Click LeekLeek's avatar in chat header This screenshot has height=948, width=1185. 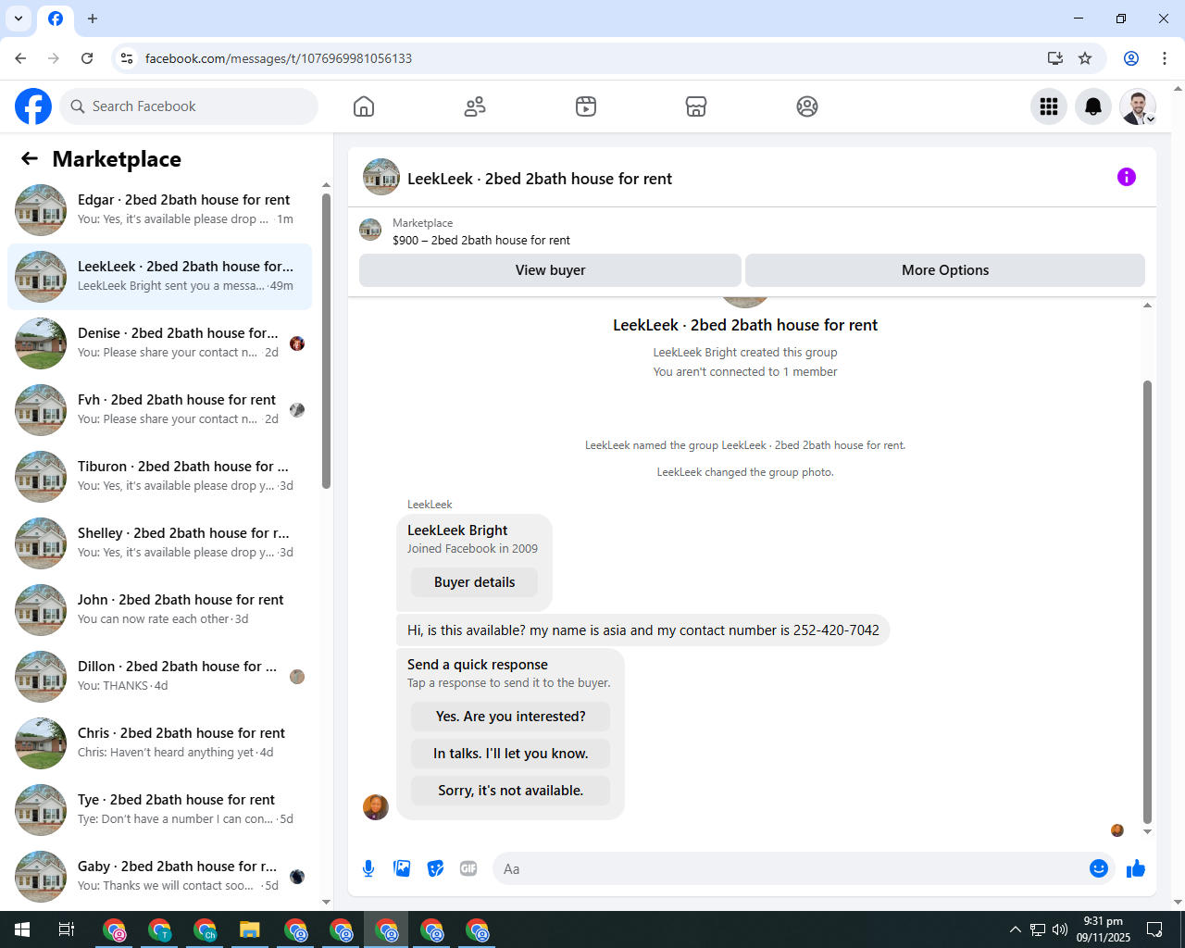point(381,177)
